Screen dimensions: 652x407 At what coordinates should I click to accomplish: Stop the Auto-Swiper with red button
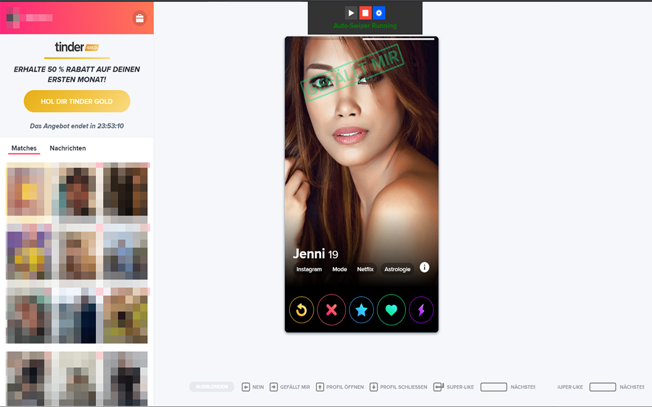365,13
